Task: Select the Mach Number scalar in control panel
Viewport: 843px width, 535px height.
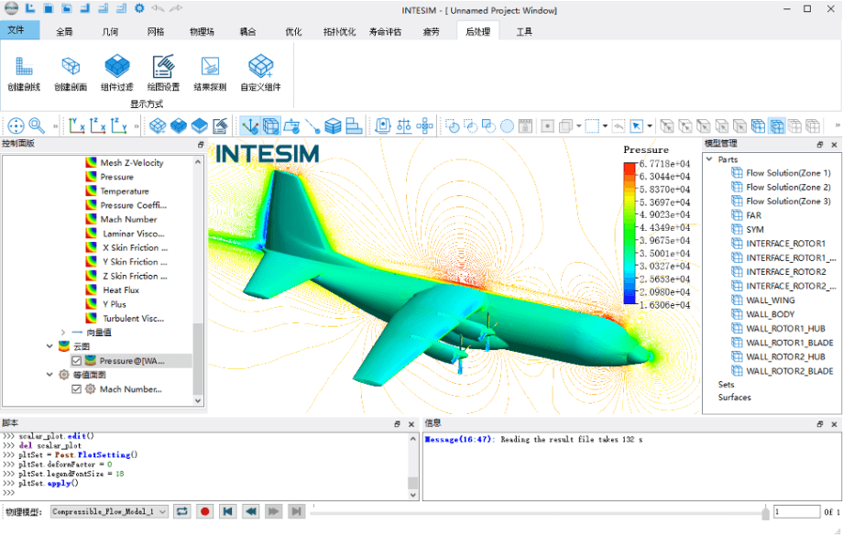Action: pyautogui.click(x=128, y=220)
